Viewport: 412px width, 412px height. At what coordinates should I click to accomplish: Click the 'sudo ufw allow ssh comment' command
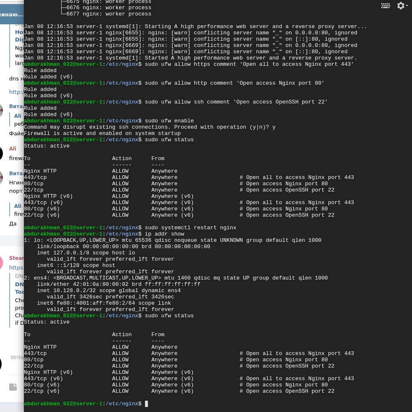click(x=236, y=102)
